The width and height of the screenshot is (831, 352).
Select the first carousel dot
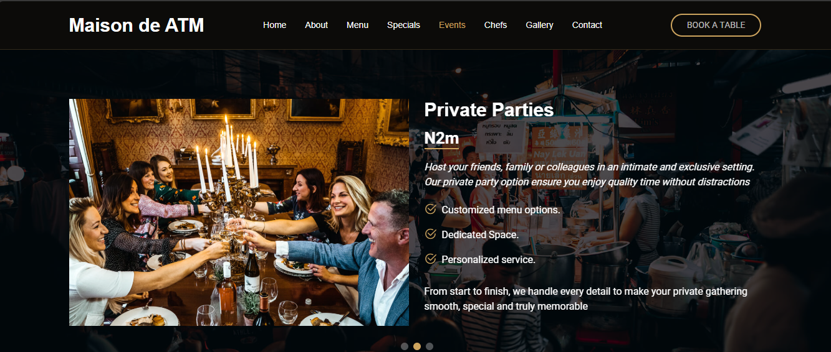[x=405, y=346]
